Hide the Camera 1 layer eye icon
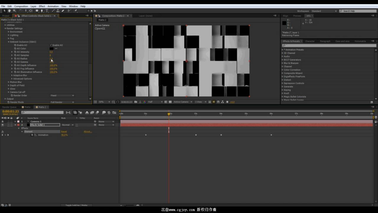The width and height of the screenshot is (378, 213). click(x=3, y=122)
